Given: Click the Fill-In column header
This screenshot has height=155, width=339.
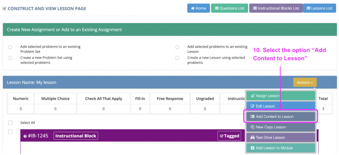Looking at the screenshot, I should [140, 99].
